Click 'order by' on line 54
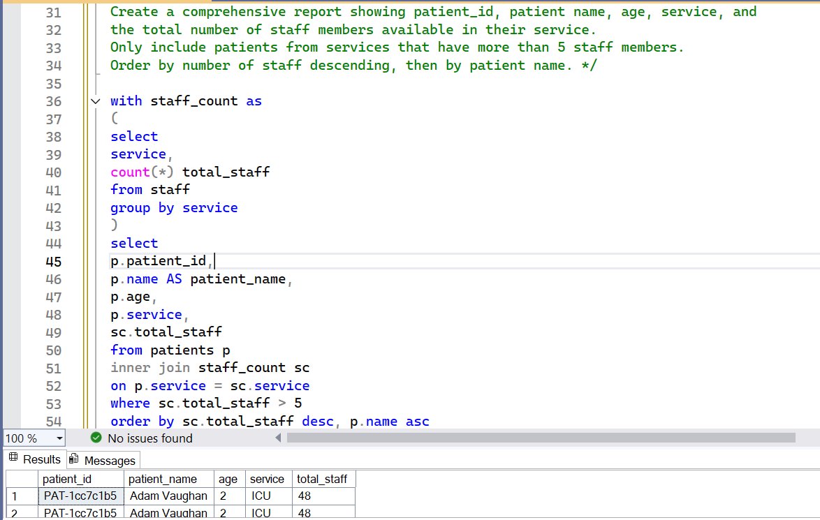Viewport: 820px width, 520px height. [142, 421]
